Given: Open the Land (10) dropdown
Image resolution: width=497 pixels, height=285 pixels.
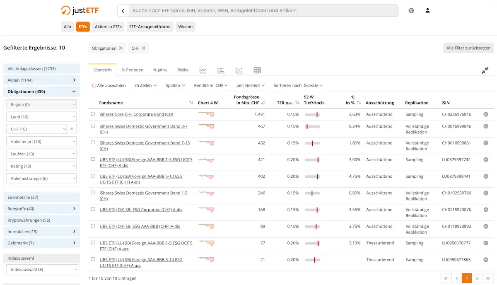Looking at the screenshot, I should click(x=41, y=117).
